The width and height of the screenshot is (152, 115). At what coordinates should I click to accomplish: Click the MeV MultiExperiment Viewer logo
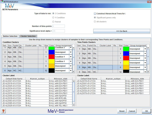coord(60,111)
